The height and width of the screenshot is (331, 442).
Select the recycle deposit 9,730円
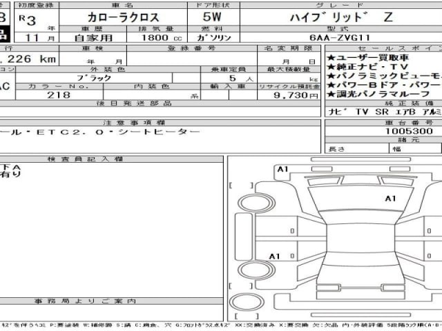(x=296, y=95)
